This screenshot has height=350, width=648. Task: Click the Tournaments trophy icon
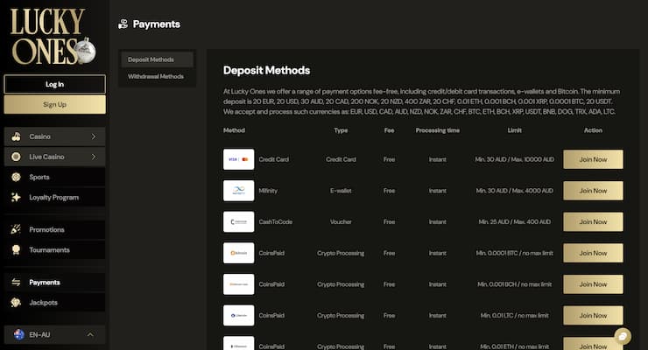(x=16, y=249)
